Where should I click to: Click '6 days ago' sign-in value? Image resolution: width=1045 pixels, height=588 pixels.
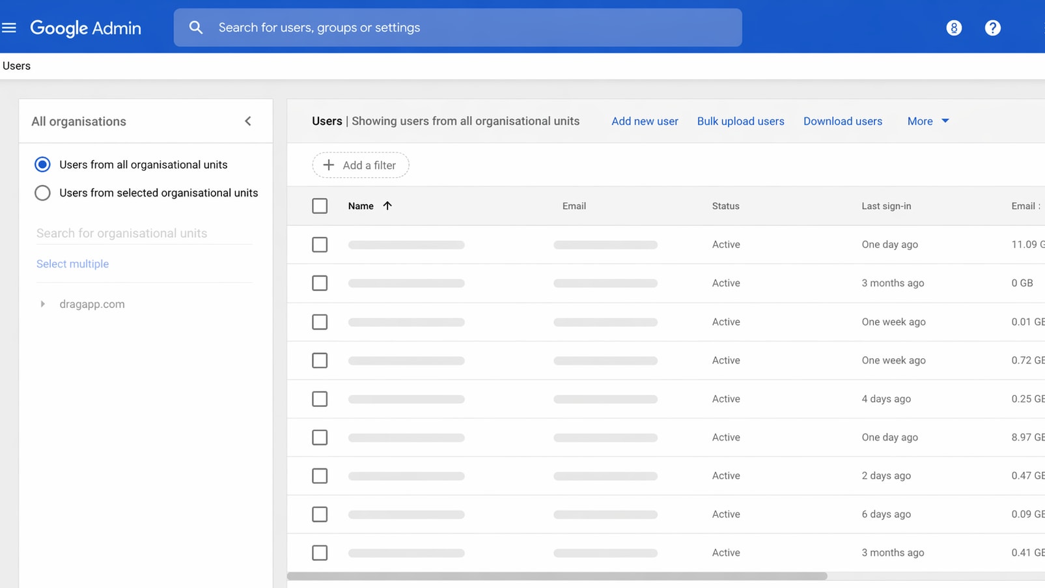tap(886, 514)
